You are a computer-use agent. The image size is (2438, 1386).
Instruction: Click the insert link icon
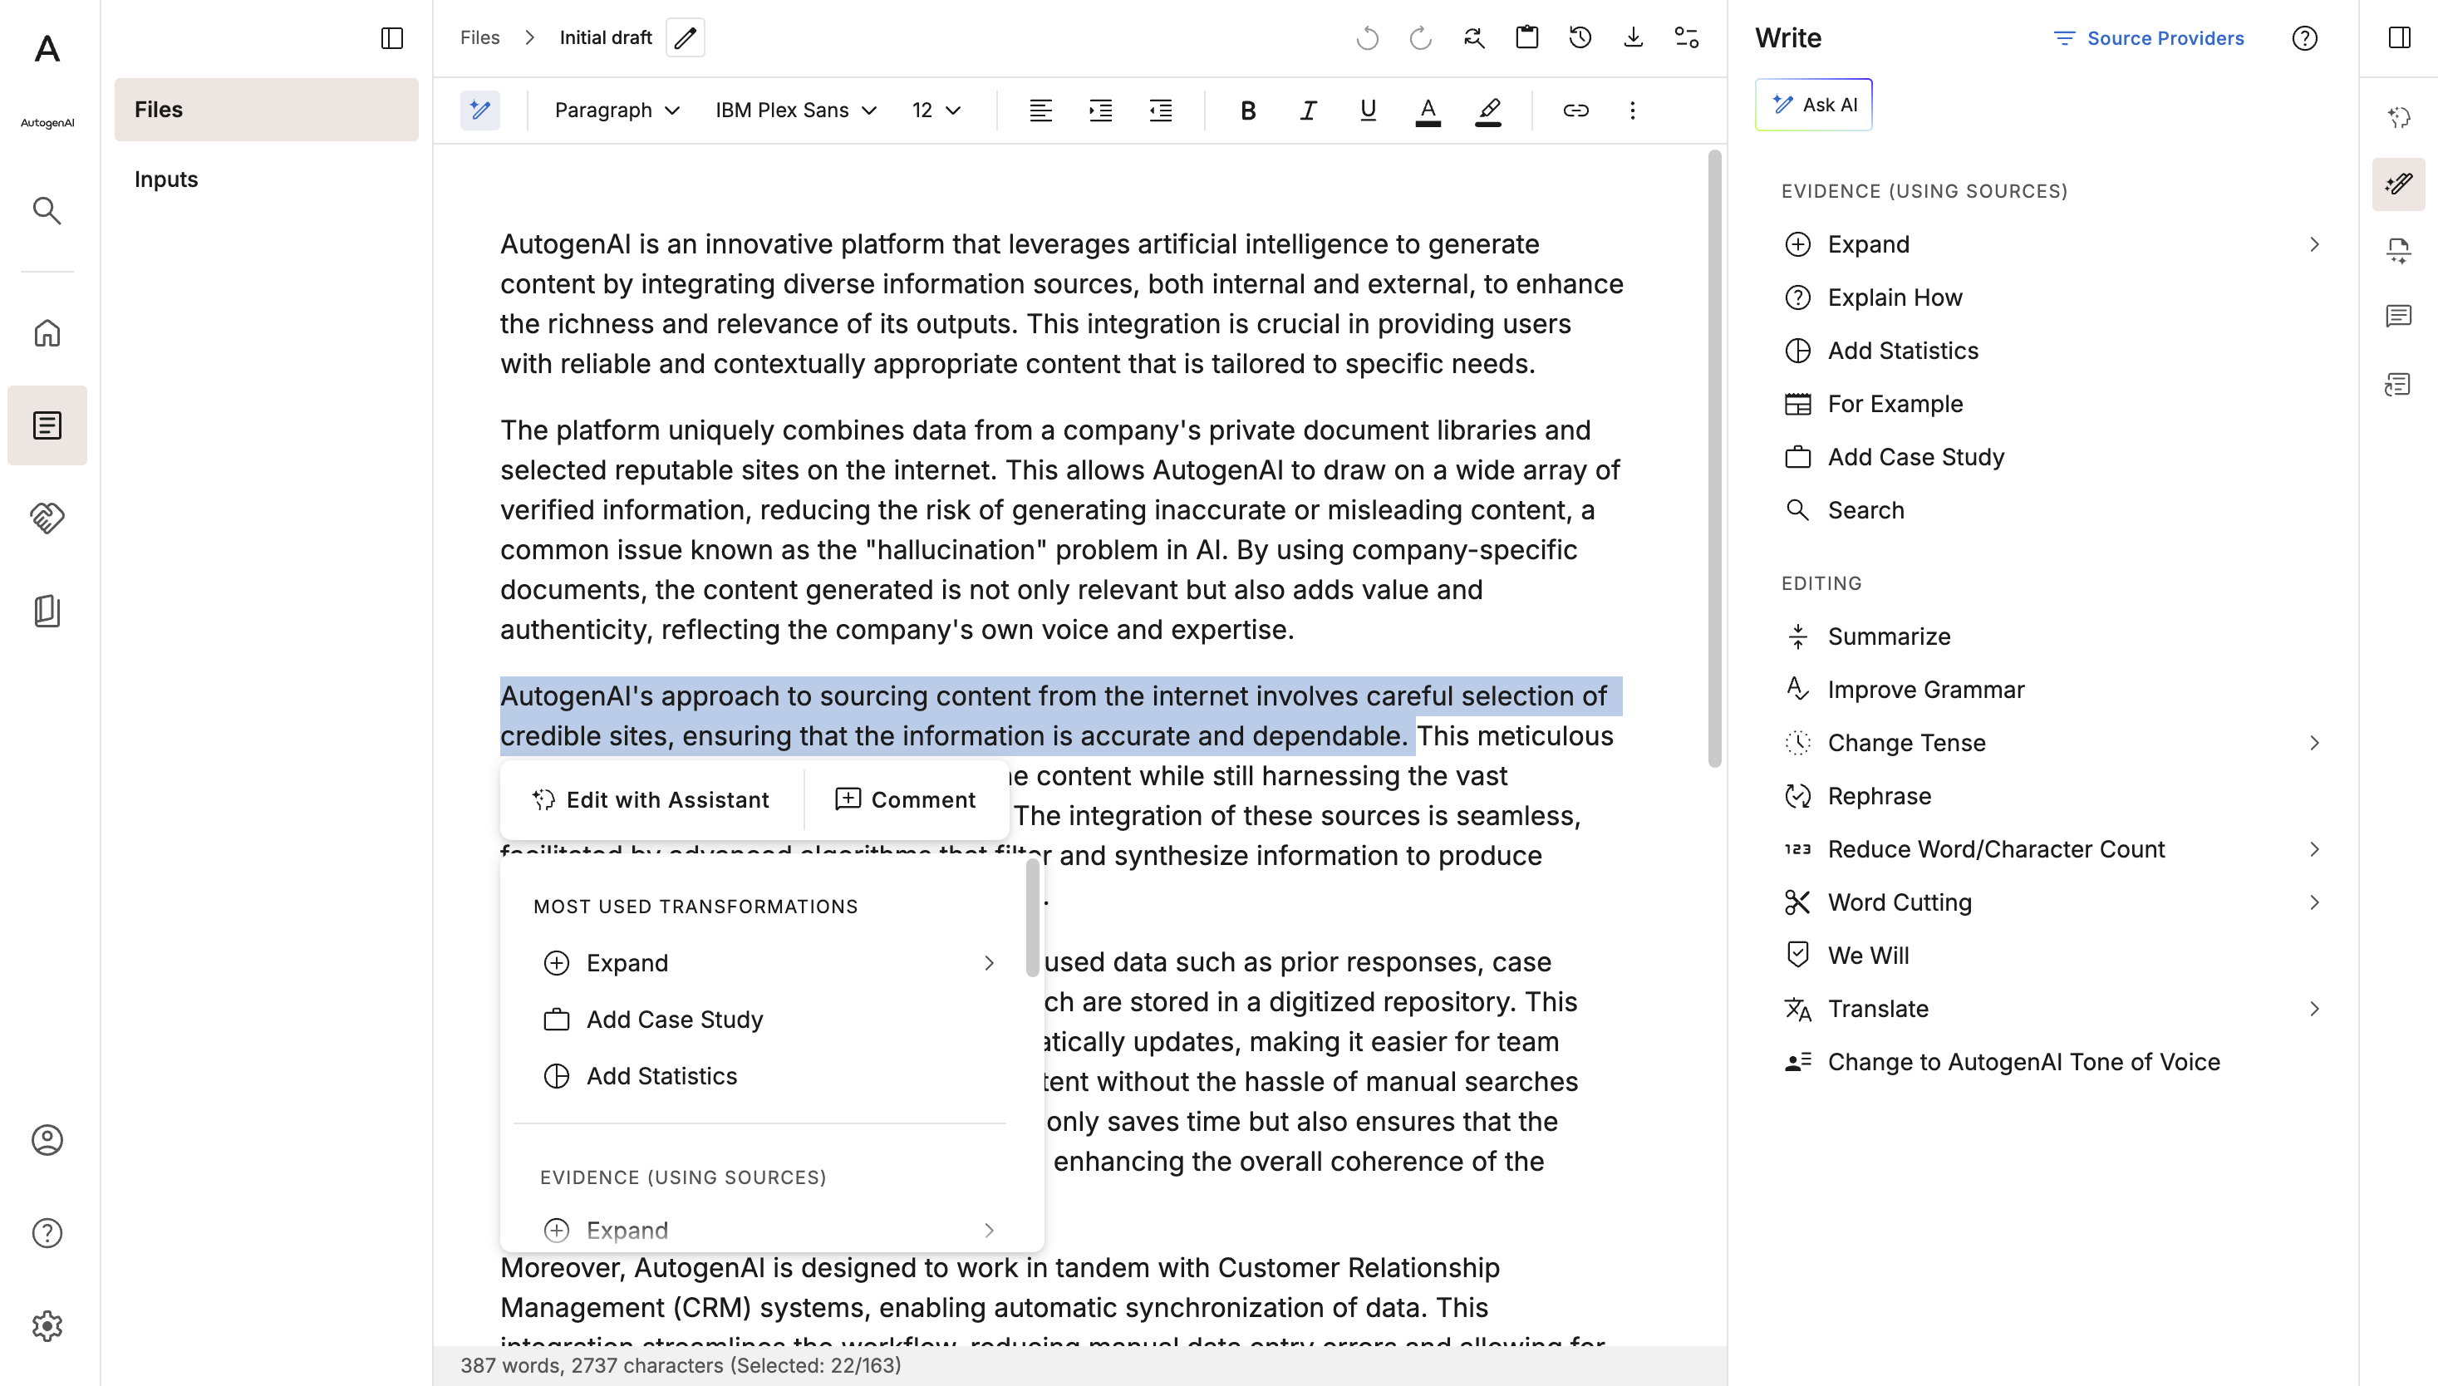(x=1575, y=111)
